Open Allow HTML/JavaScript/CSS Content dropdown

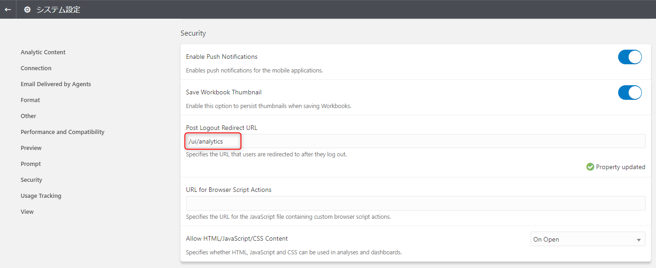pyautogui.click(x=588, y=239)
